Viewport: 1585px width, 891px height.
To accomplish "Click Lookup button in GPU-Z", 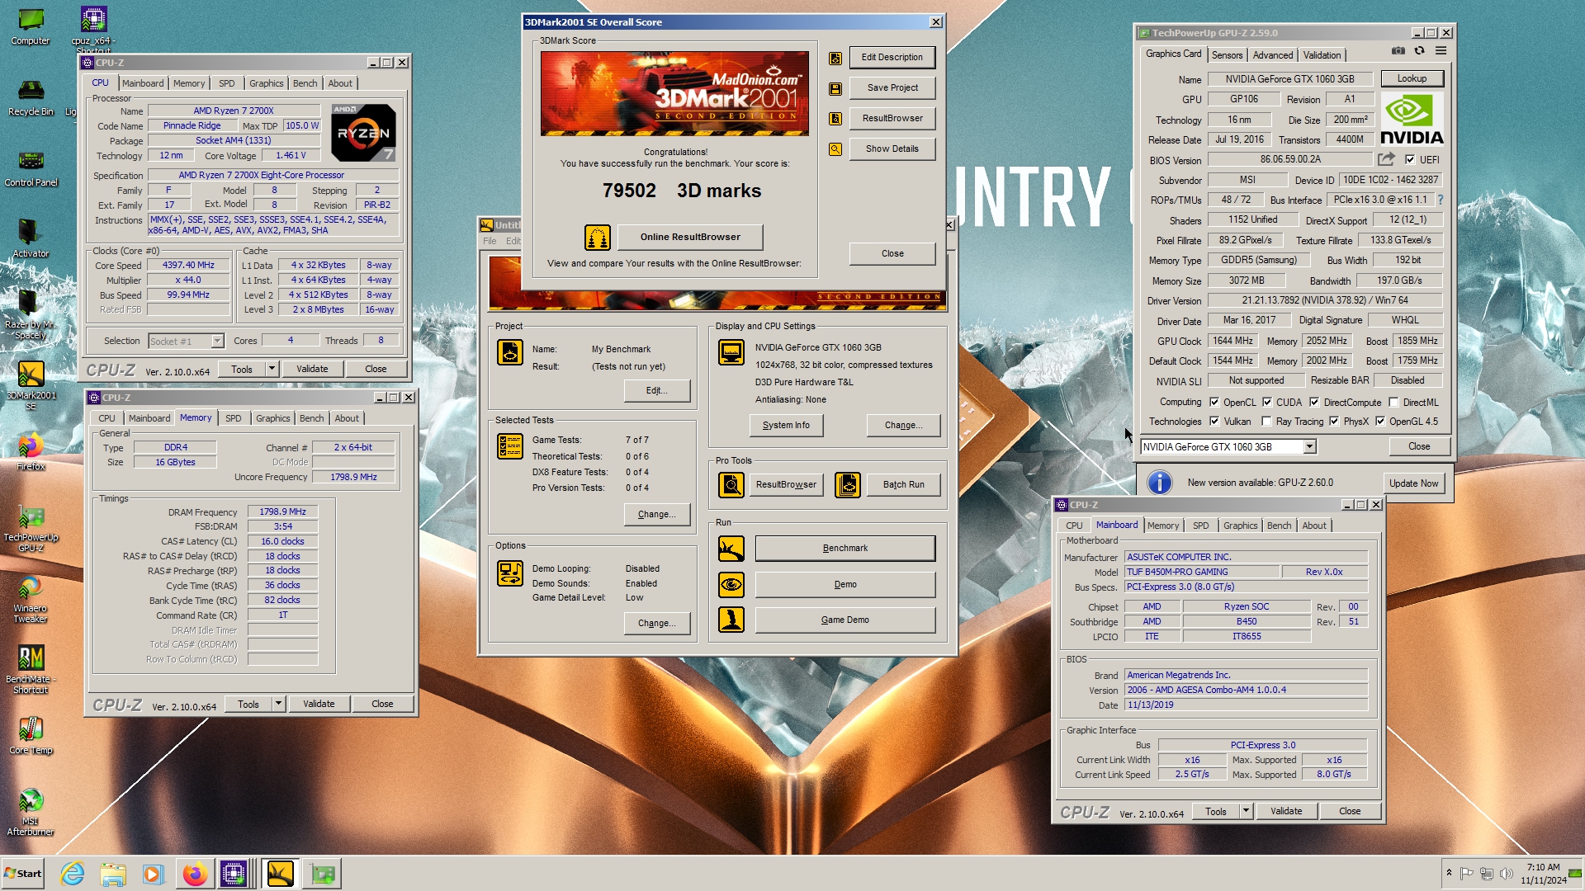I will pyautogui.click(x=1412, y=78).
